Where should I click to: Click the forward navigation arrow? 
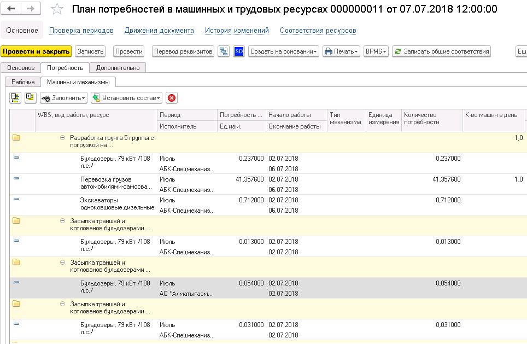click(x=30, y=9)
